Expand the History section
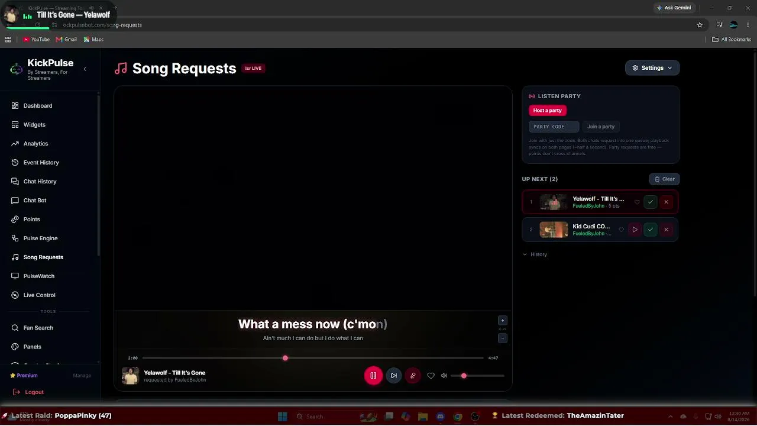 [x=535, y=254]
